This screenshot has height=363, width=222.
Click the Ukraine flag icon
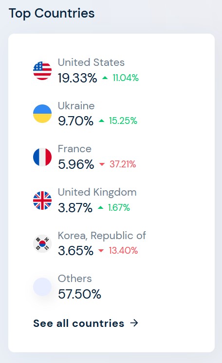click(42, 114)
